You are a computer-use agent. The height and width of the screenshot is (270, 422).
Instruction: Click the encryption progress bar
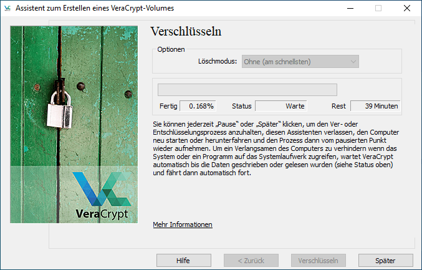coord(247,90)
